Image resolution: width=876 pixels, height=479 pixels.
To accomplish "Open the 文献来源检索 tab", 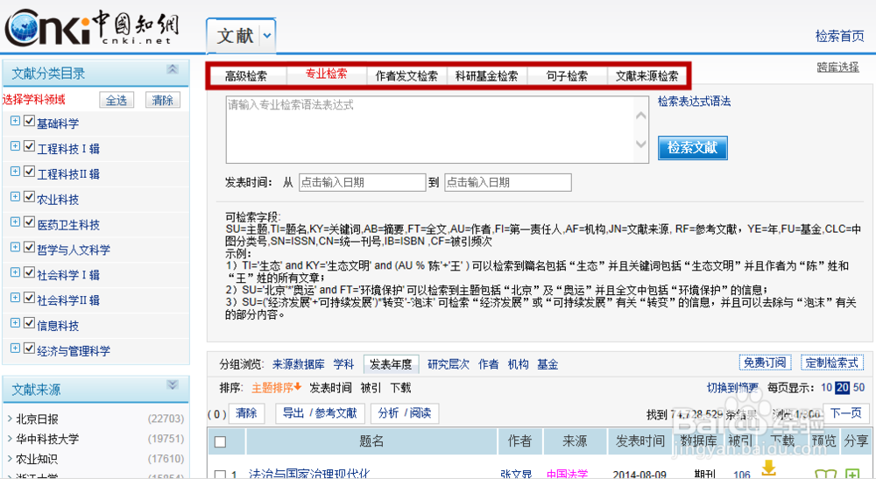I will point(647,76).
